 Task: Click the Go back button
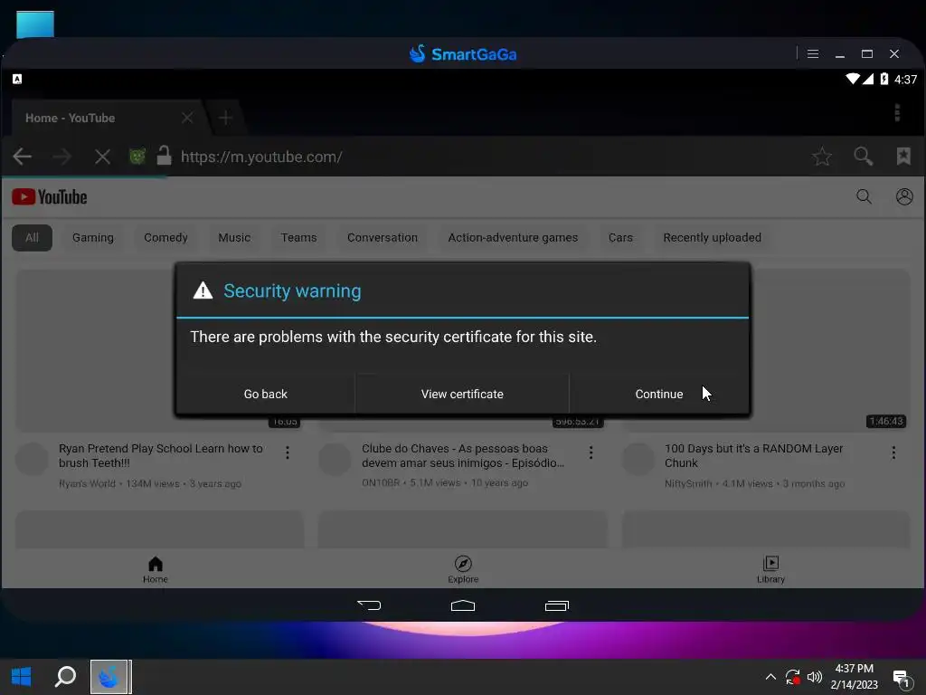point(265,395)
